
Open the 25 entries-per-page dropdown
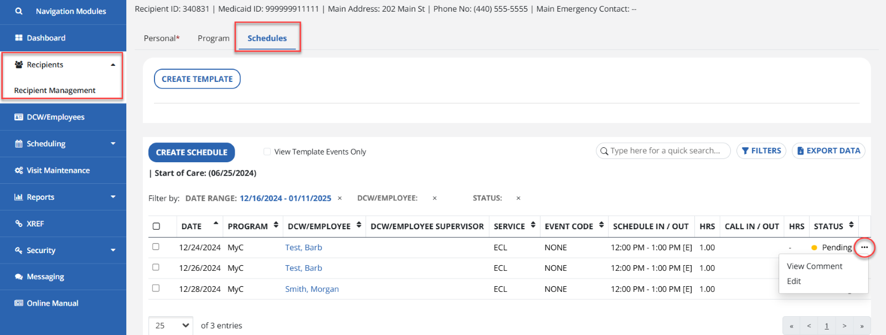point(171,326)
